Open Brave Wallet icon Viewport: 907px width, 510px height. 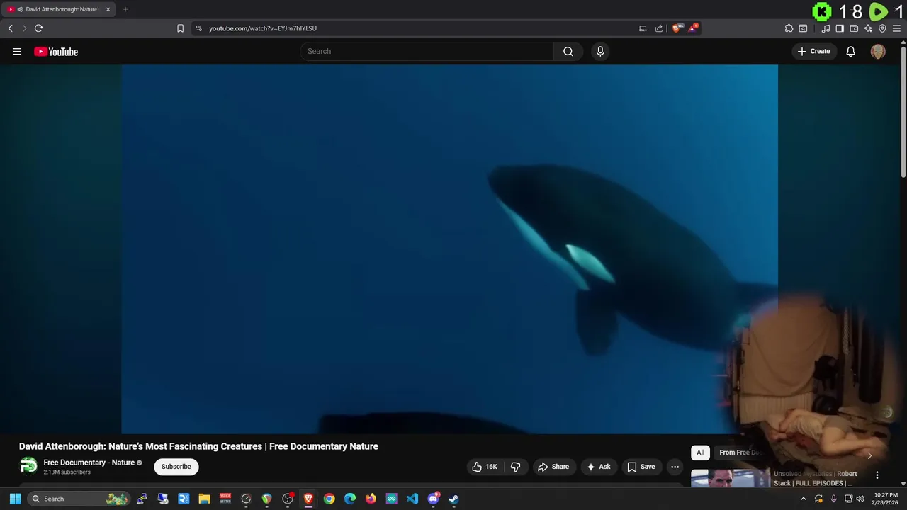click(x=854, y=28)
